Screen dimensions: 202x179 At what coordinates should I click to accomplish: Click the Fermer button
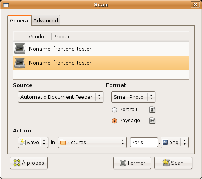click(x=132, y=163)
